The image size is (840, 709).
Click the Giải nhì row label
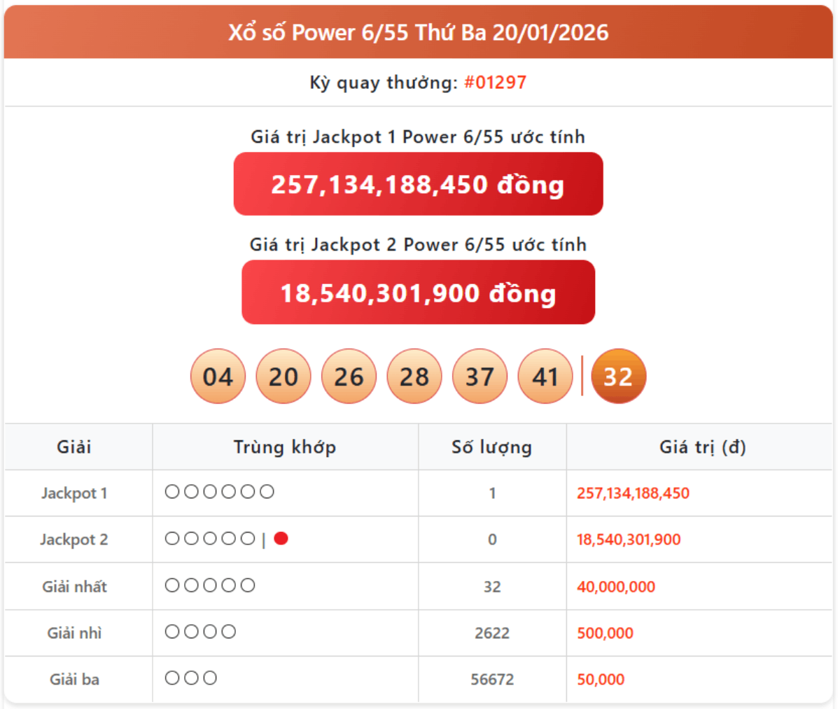pos(74,633)
